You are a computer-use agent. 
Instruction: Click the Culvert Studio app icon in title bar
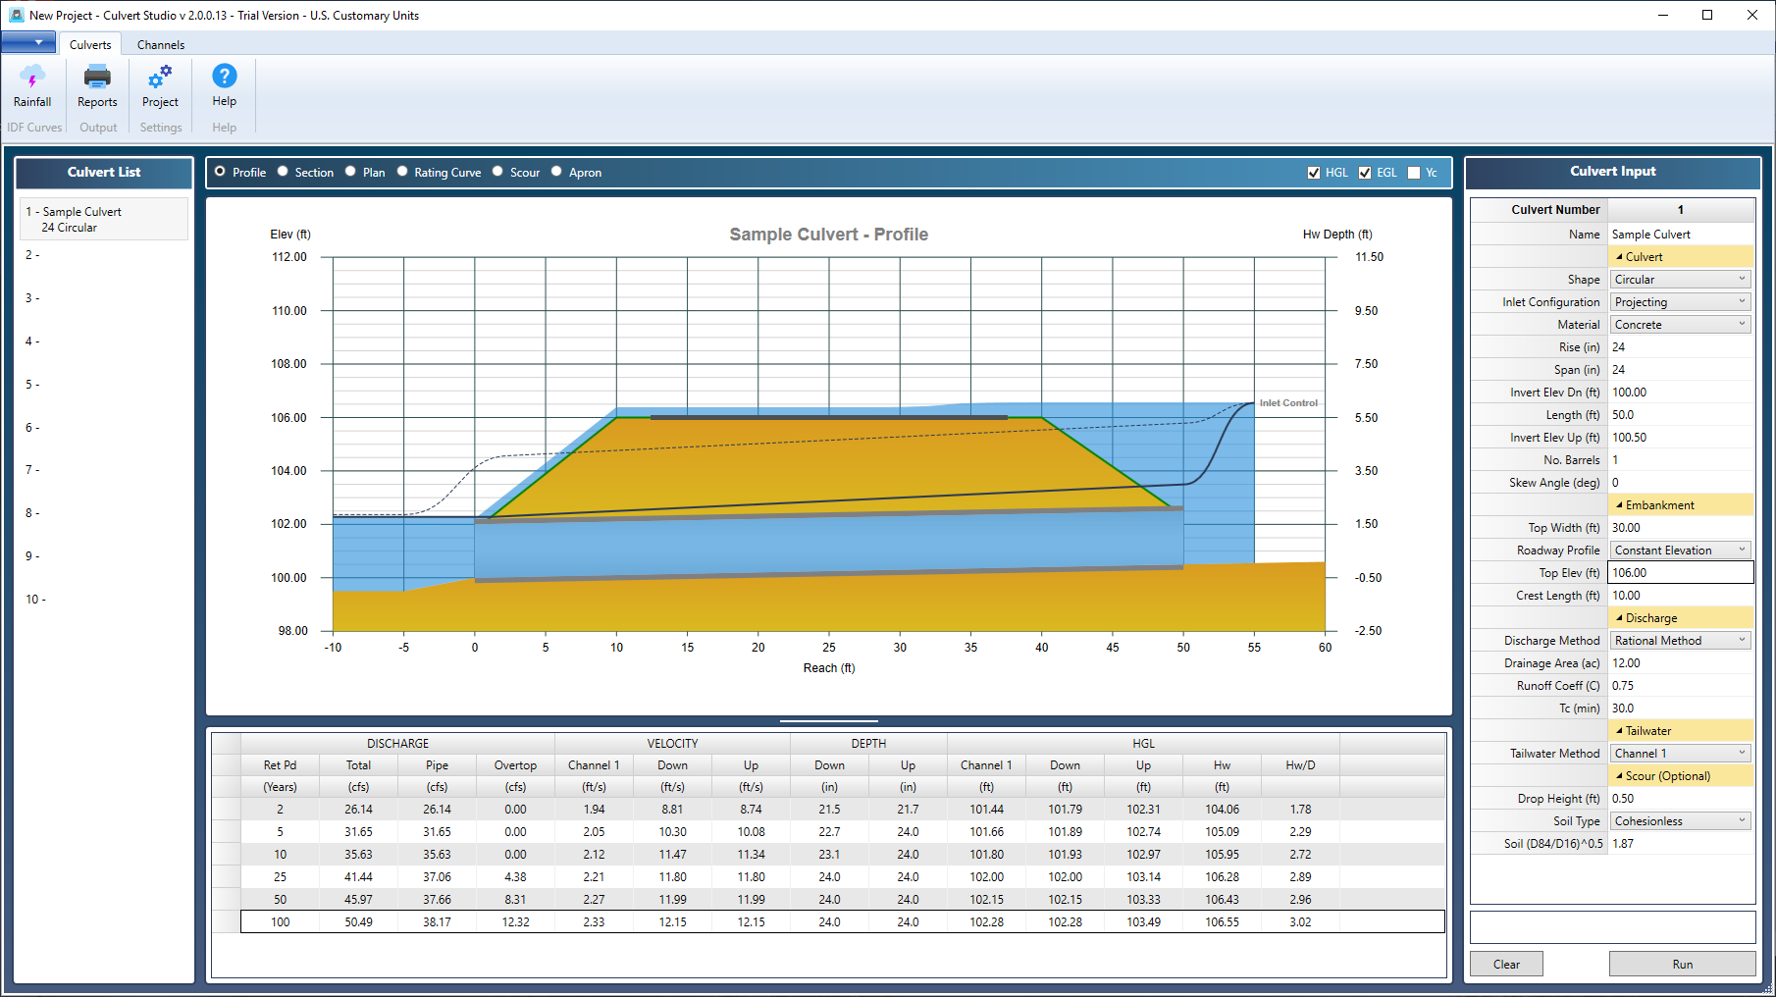coord(16,15)
